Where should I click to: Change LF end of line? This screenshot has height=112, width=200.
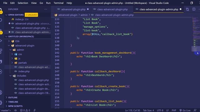pyautogui.click(x=167, y=110)
